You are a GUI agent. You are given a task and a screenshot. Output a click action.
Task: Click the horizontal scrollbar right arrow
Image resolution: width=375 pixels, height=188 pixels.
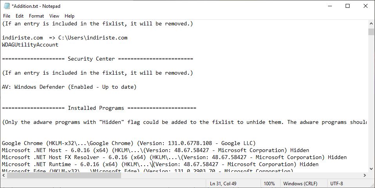point(365,175)
